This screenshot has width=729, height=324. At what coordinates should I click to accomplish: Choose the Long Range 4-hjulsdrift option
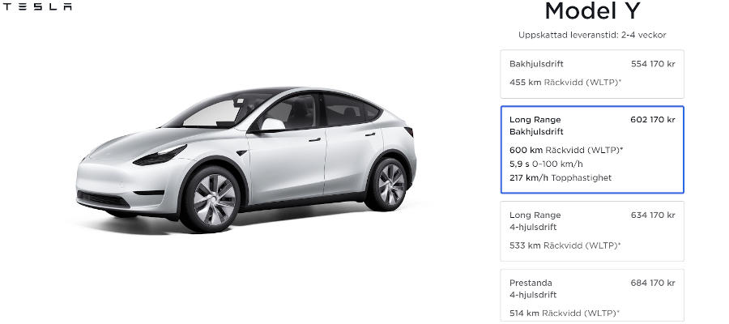[592, 231]
